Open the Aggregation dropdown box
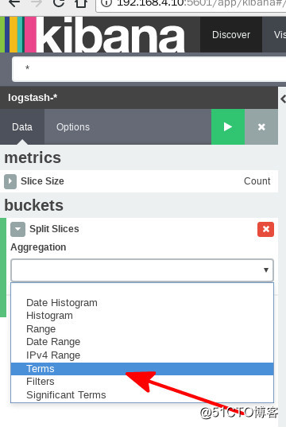Viewport: 286px width, 427px height. pos(141,270)
